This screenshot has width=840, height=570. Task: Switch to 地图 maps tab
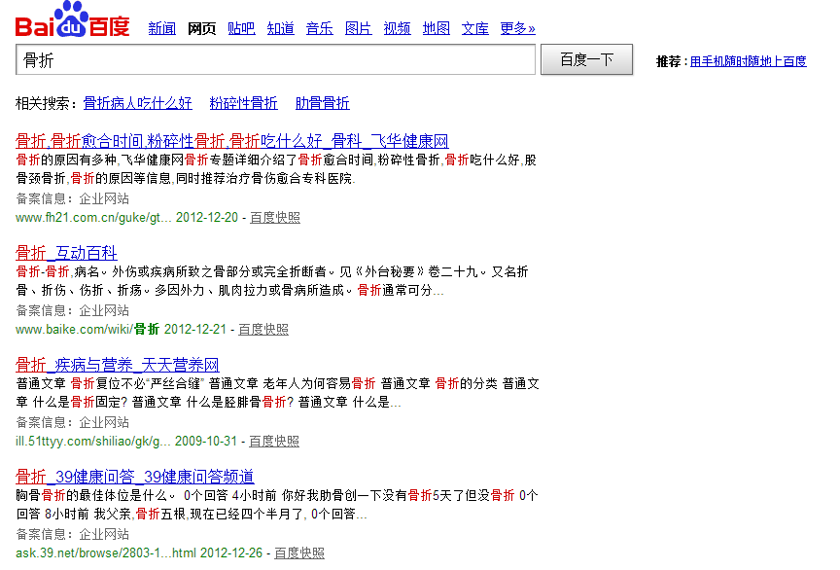coord(436,29)
